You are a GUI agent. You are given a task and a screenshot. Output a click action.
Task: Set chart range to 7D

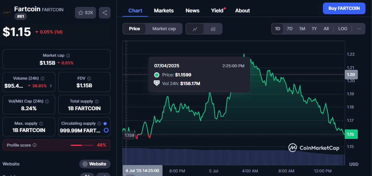289,29
